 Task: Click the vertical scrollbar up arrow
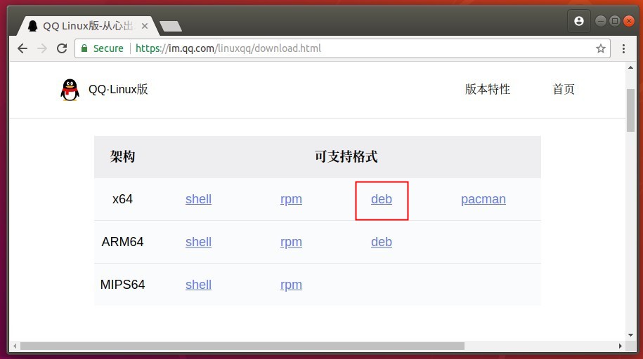click(630, 67)
